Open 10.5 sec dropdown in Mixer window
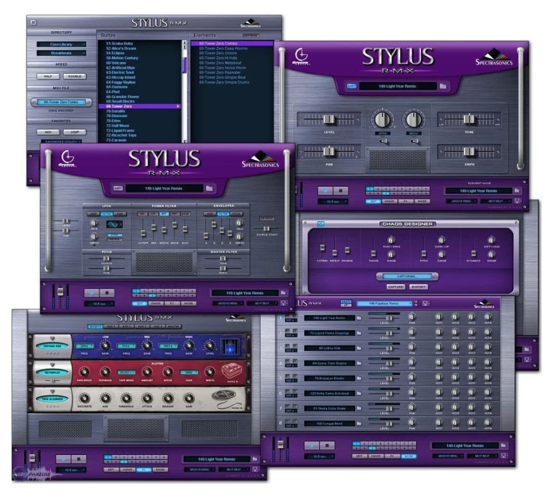The image size is (553, 498). coord(320,456)
